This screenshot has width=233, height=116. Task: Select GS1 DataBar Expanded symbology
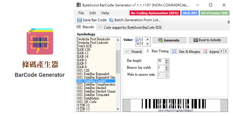96,74
